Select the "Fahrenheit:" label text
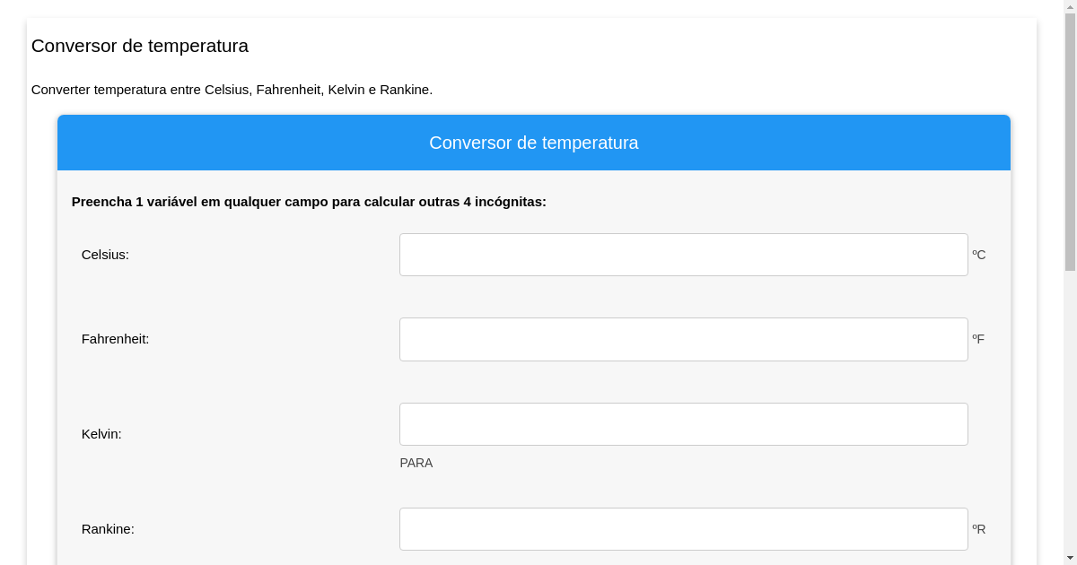Image resolution: width=1077 pixels, height=565 pixels. (115, 339)
